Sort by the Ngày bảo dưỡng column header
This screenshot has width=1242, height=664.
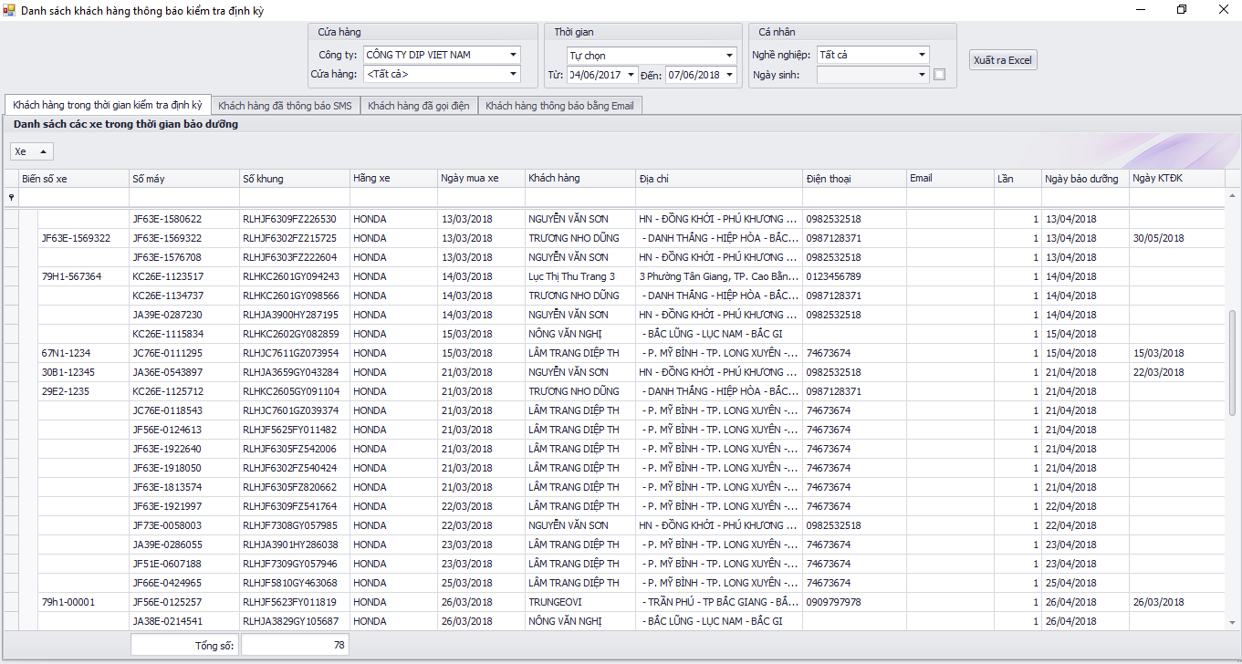point(1081,179)
